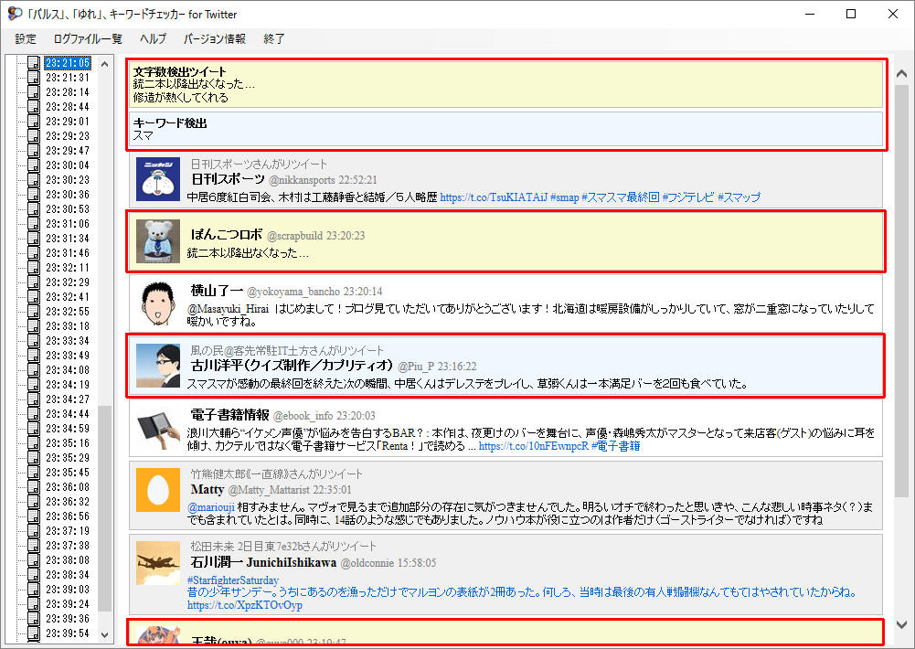The width and height of the screenshot is (915, 649).
Task: Click the log file icon beside 23:32:11
Action: 34,267
